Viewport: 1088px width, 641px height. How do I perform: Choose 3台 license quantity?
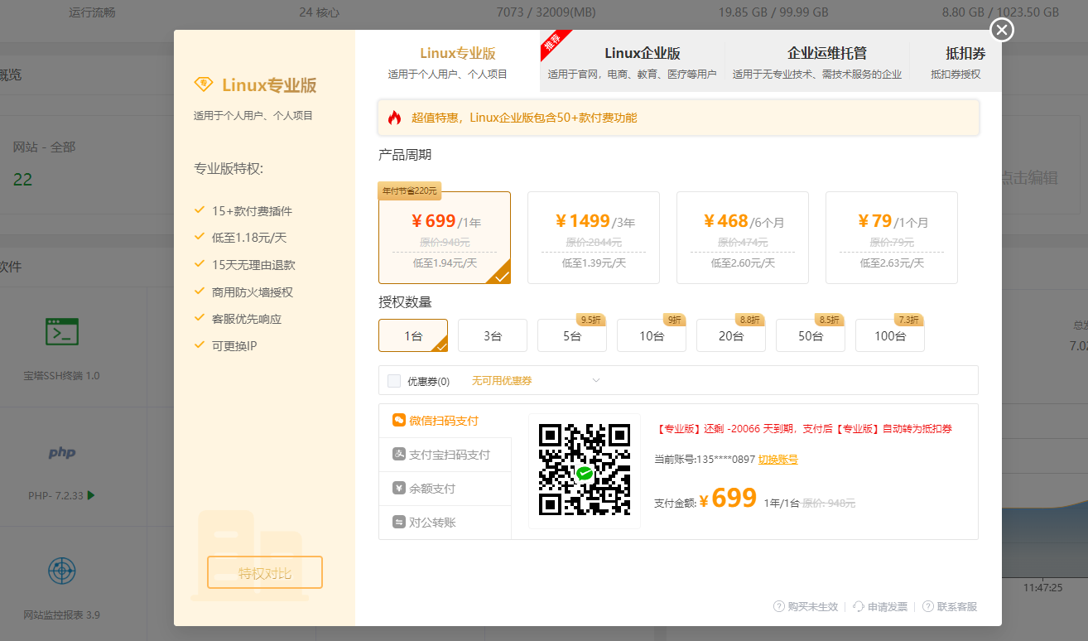(x=493, y=335)
